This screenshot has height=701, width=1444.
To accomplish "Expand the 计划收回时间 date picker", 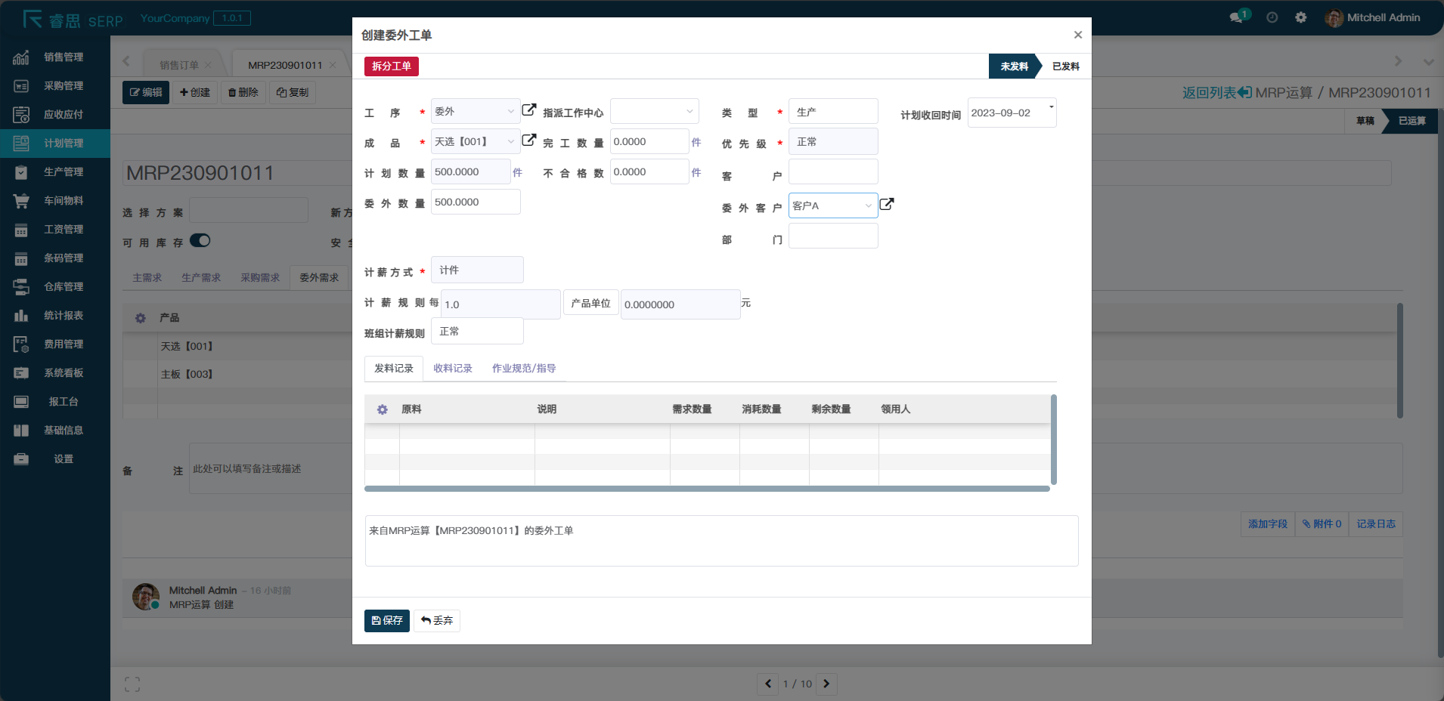I will click(1051, 107).
